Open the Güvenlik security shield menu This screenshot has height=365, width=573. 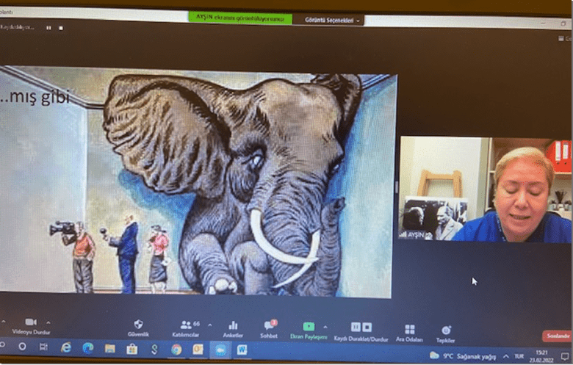[x=138, y=328]
